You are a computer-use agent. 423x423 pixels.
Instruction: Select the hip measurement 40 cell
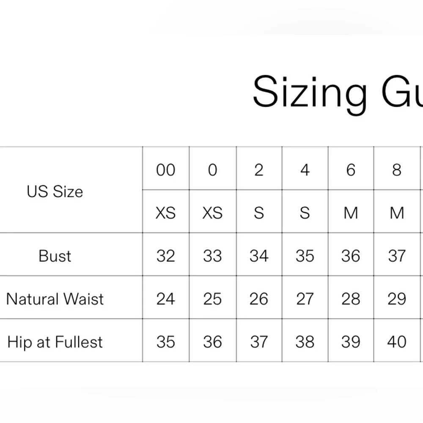(x=396, y=342)
